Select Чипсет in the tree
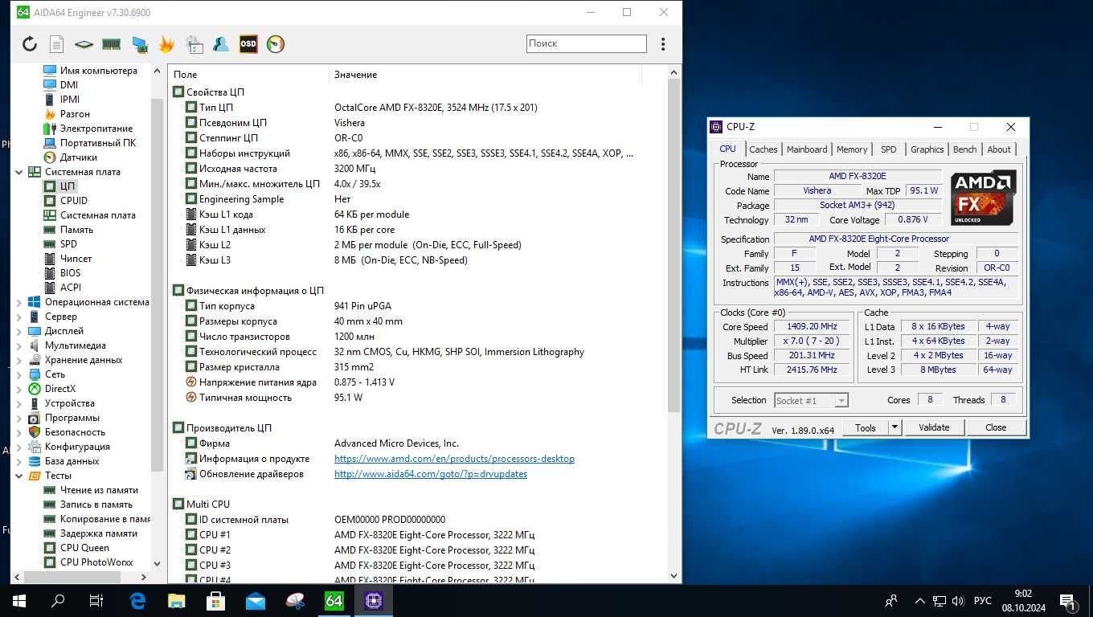The height and width of the screenshot is (617, 1093). (76, 259)
